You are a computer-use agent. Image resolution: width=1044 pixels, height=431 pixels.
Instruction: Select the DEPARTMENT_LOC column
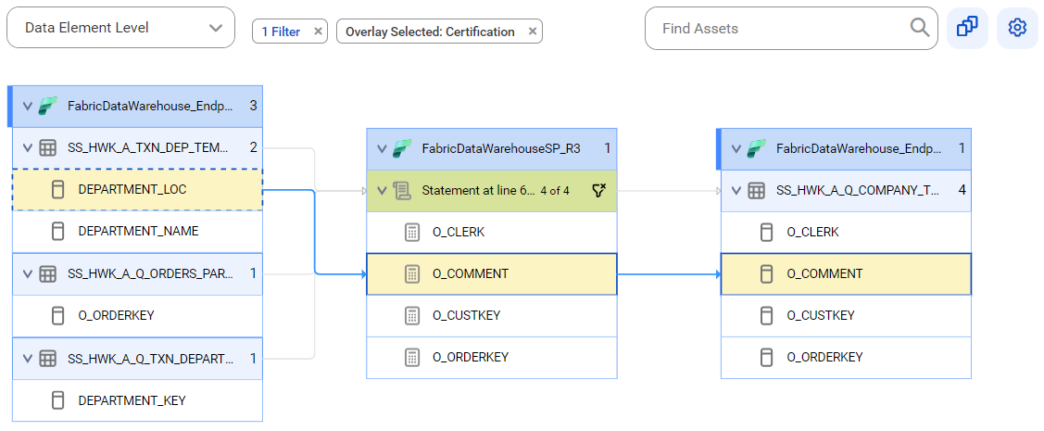point(137,189)
